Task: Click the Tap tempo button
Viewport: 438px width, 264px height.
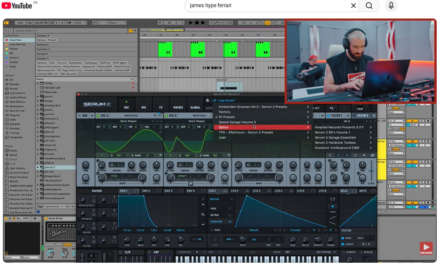Action: pos(30,23)
